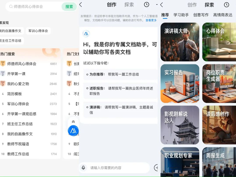This screenshot has width=236, height=177.
Task: Click the green 搜索 search button
Action: click(69, 7)
